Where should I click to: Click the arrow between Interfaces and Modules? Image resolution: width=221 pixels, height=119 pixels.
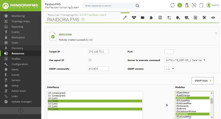167,105
